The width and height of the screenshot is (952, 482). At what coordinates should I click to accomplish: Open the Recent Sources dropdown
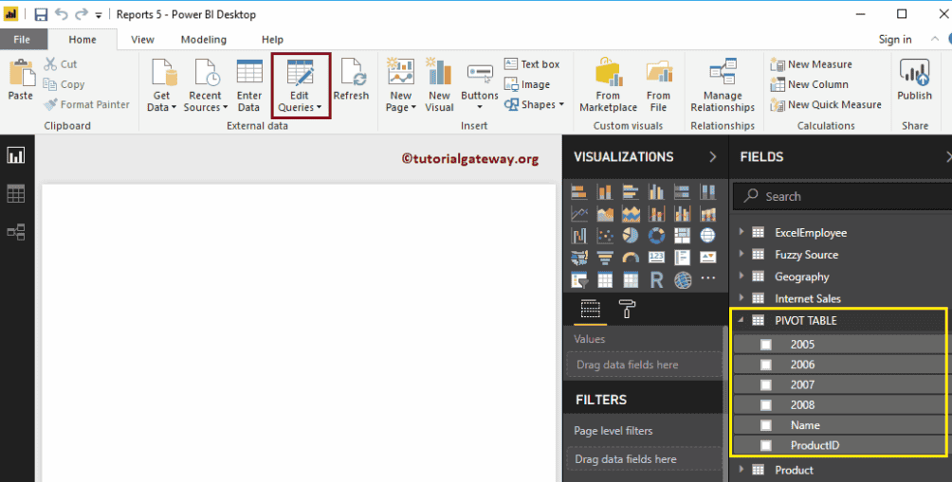pyautogui.click(x=205, y=85)
